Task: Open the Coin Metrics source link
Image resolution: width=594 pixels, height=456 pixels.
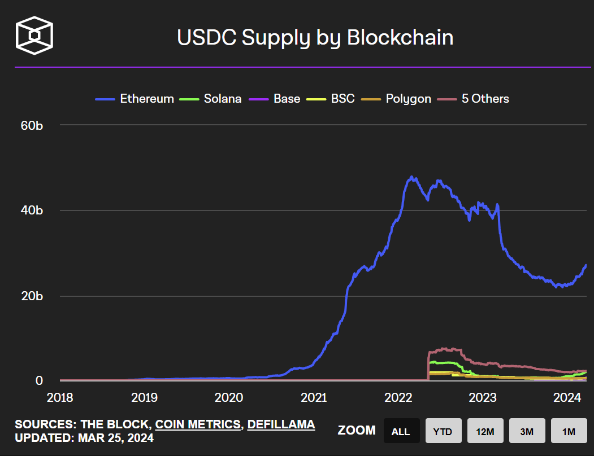Action: pos(198,424)
